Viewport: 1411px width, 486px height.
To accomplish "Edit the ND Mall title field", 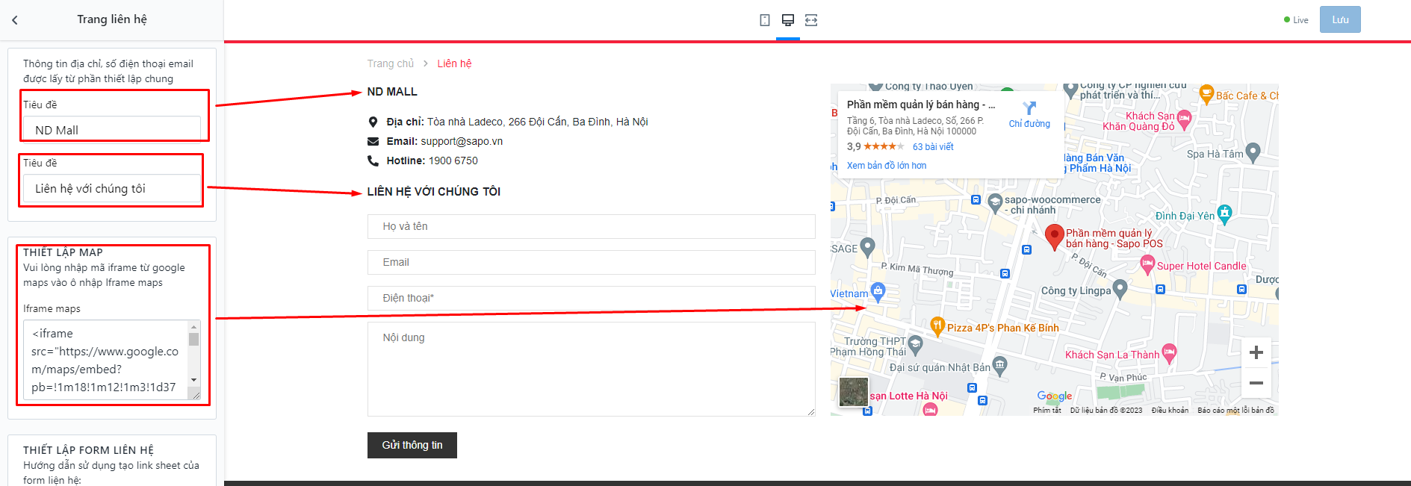I will point(112,129).
